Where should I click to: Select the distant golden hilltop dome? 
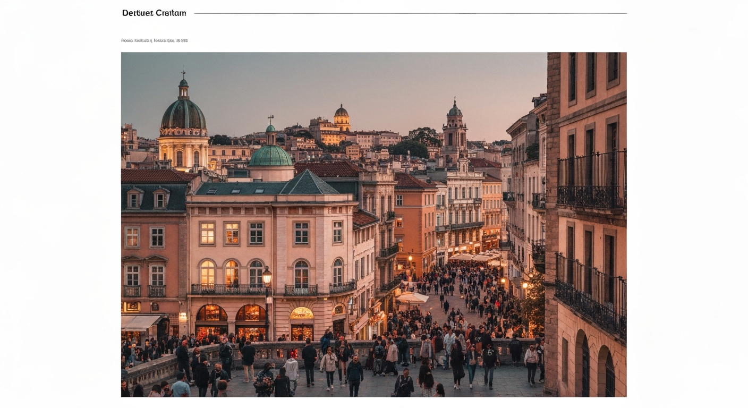coord(342,112)
